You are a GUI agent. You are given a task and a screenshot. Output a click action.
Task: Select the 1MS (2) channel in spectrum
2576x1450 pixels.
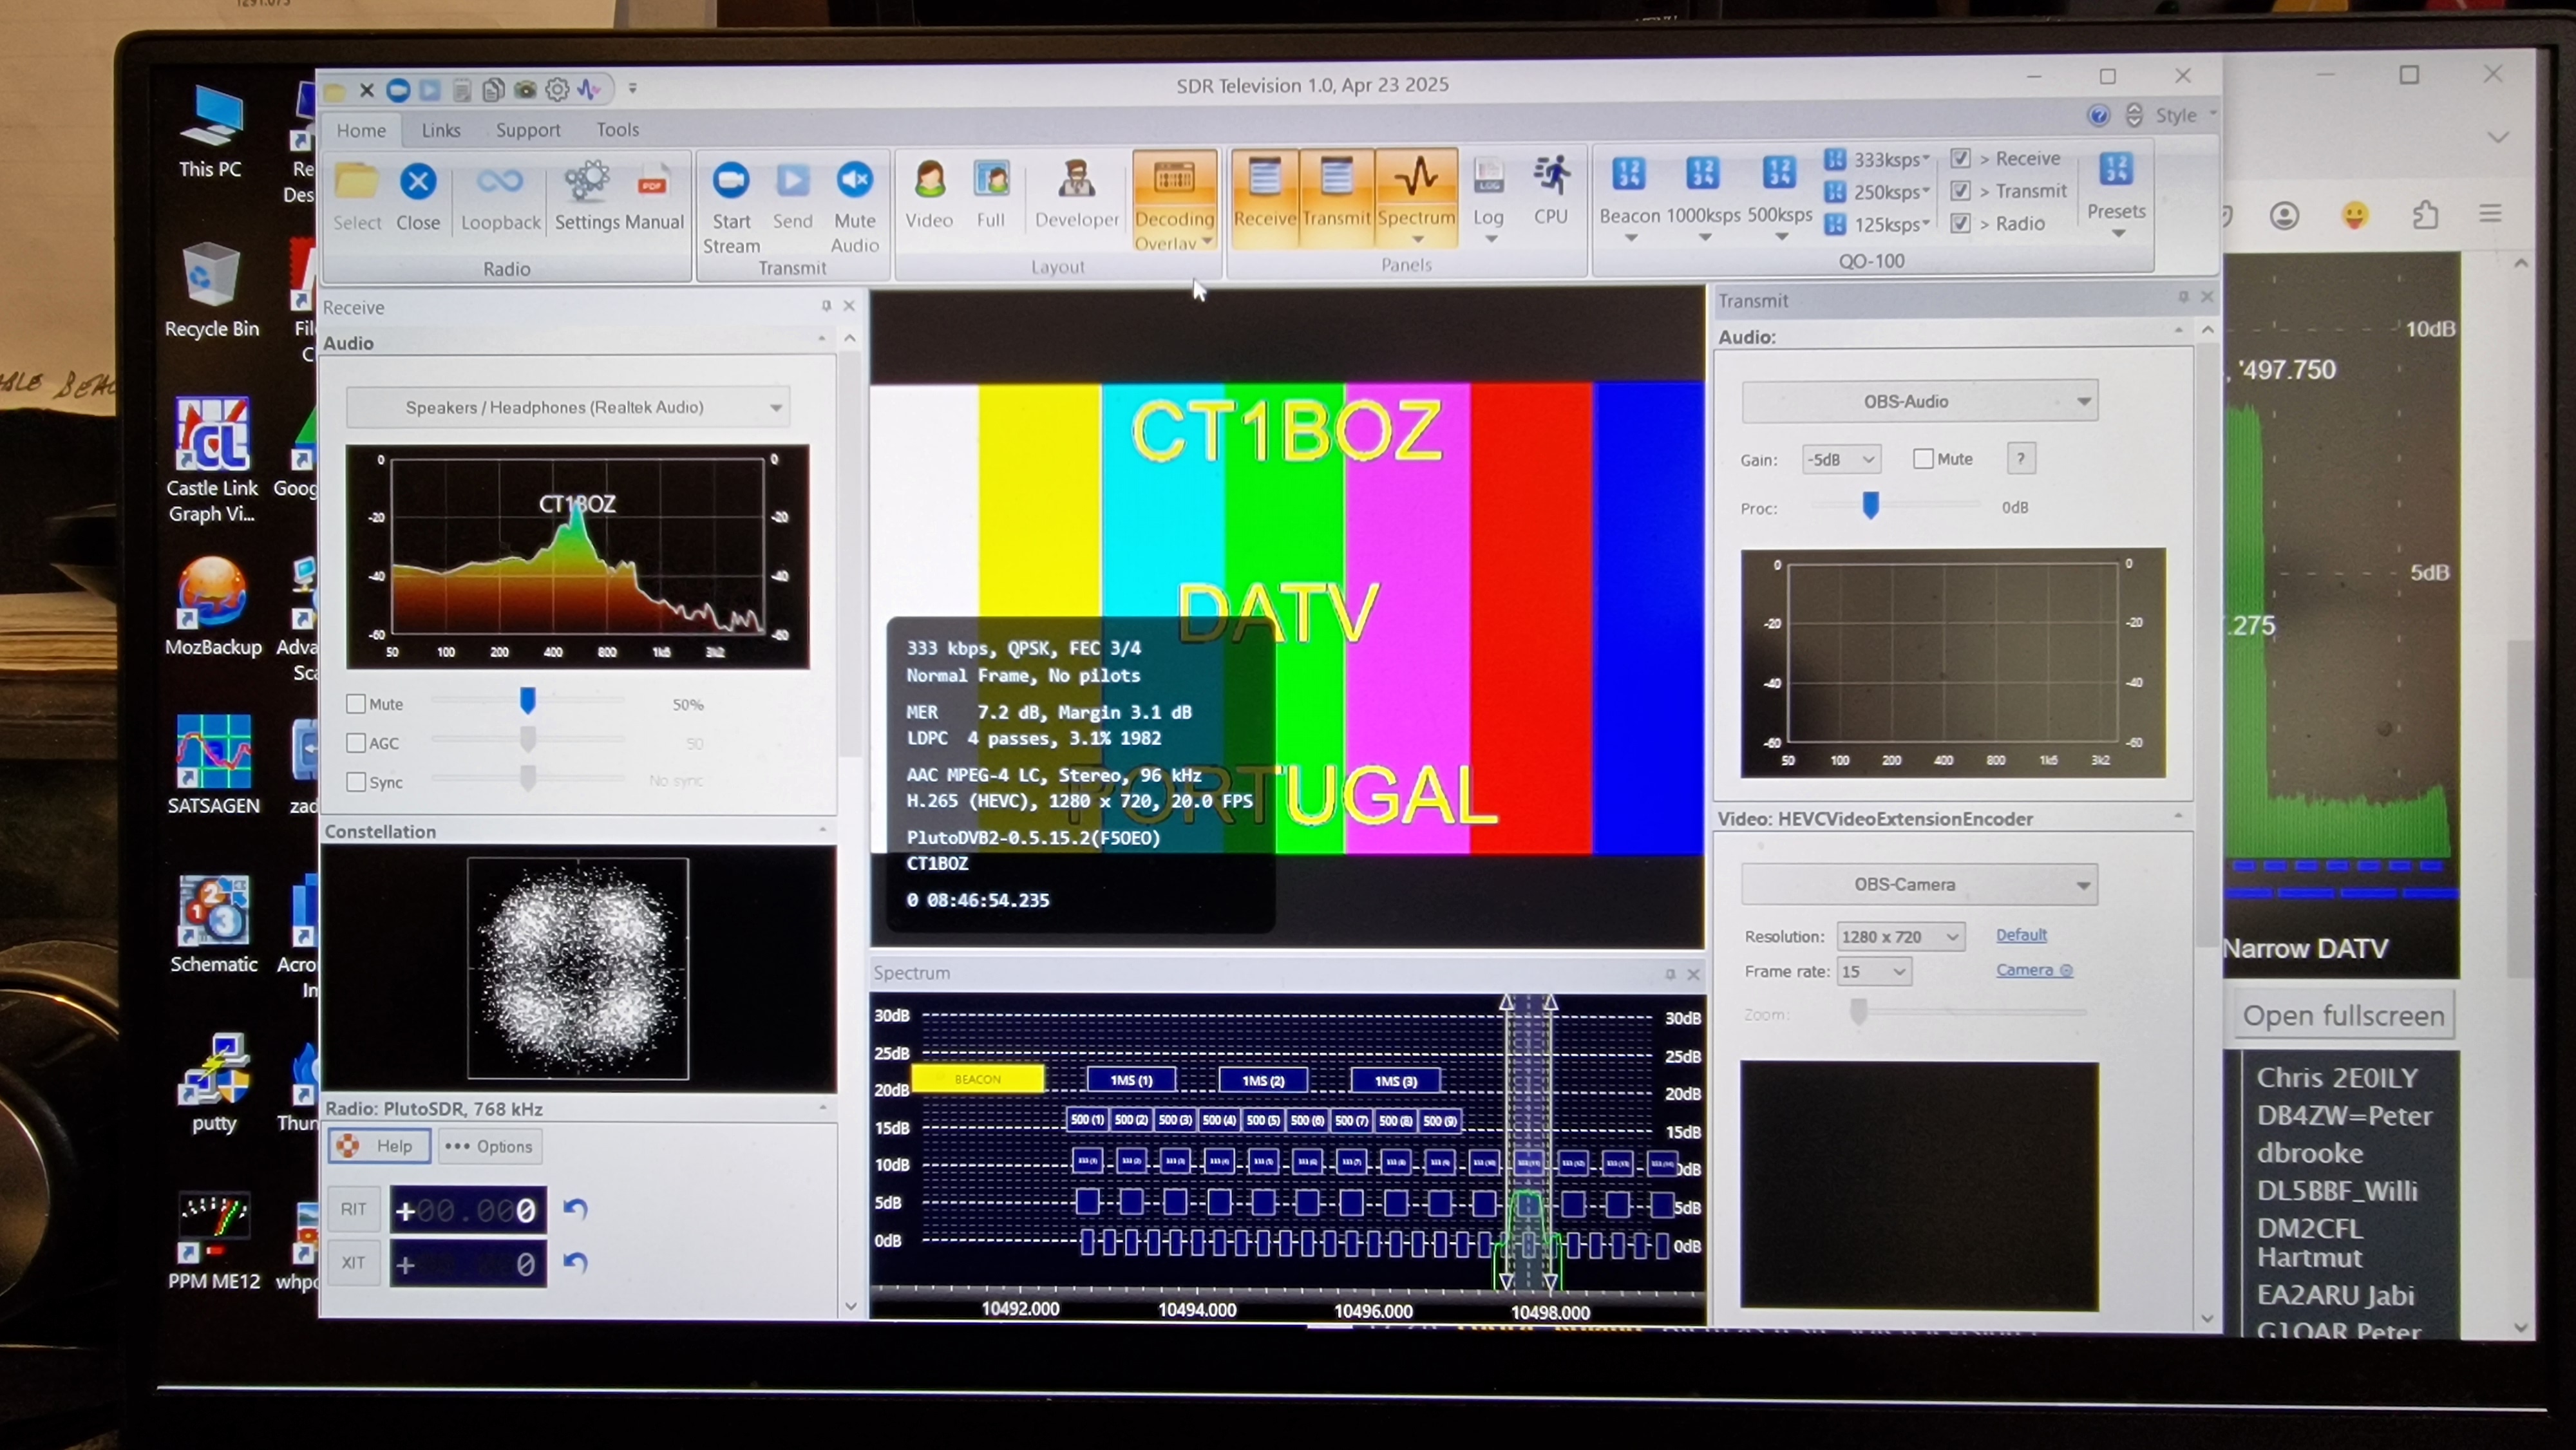tap(1263, 1080)
